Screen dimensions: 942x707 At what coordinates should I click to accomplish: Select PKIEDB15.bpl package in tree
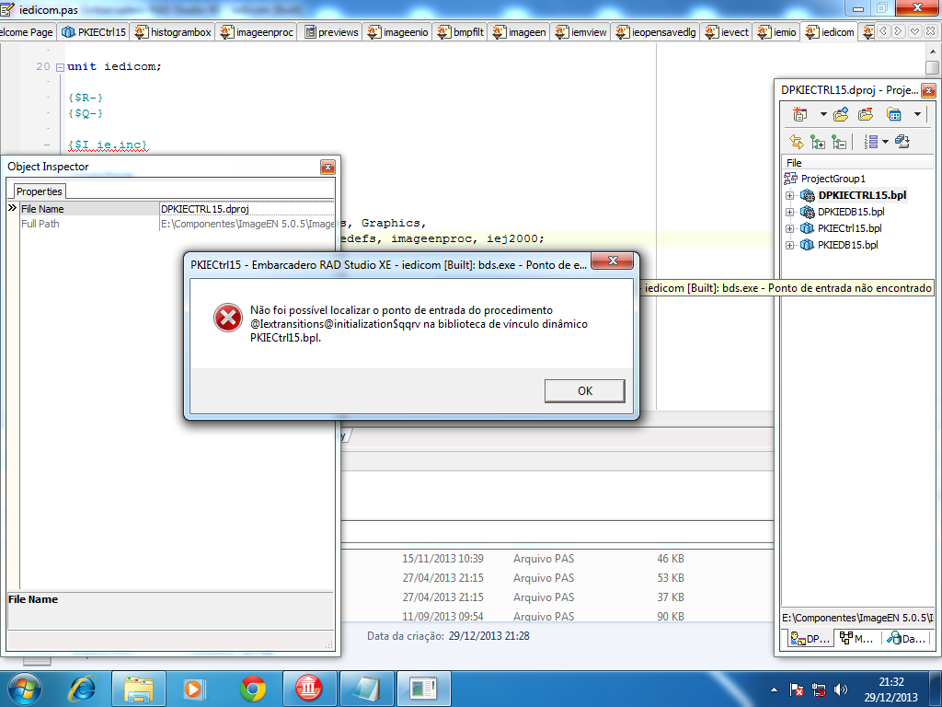[x=847, y=245]
